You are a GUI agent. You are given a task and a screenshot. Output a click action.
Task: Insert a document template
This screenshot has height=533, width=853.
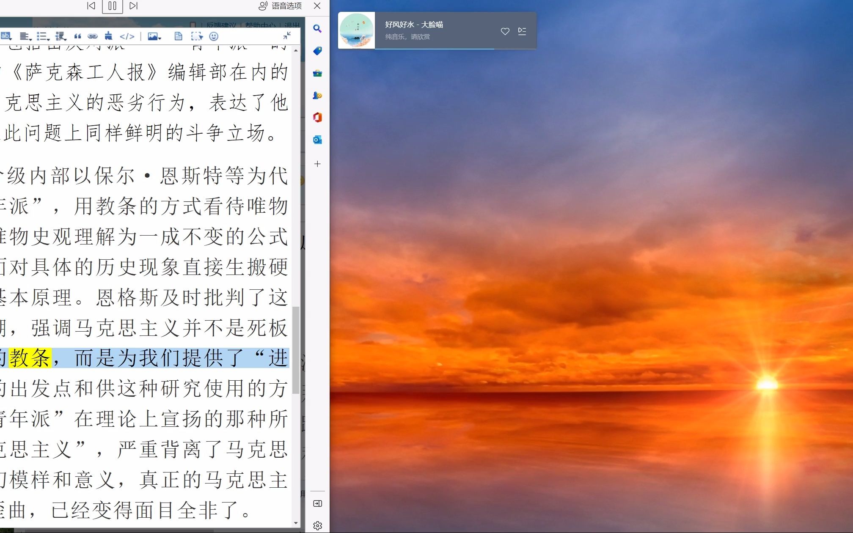[x=179, y=36]
